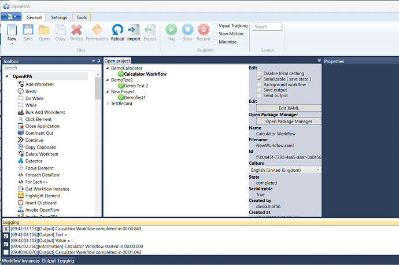Expand the TestRecord project node
The width and height of the screenshot is (399, 265).
[x=107, y=104]
